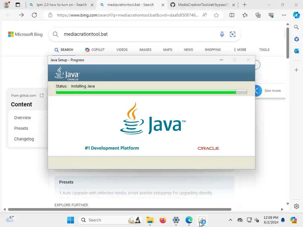Launch File Explorer from taskbar
The width and height of the screenshot is (303, 227).
point(150,220)
